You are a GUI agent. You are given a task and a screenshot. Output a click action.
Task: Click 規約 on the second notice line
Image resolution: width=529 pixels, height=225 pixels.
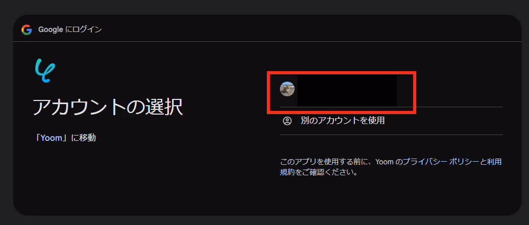coord(287,173)
